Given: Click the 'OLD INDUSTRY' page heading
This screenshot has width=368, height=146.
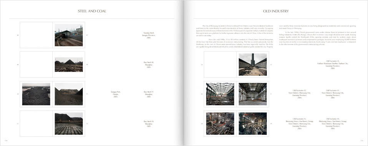Looking at the screenshot, I should click(276, 11).
